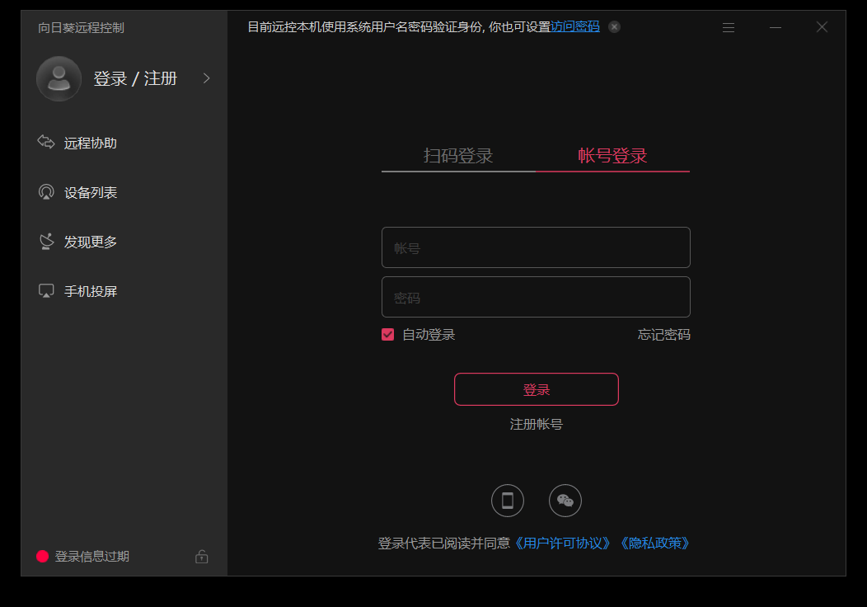
Task: Click the 发现更多 satellite dish icon
Action: point(46,242)
